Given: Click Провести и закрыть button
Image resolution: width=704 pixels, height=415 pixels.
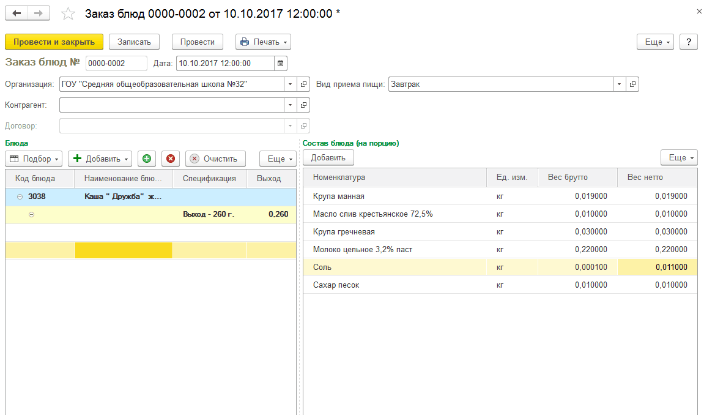Looking at the screenshot, I should point(54,42).
